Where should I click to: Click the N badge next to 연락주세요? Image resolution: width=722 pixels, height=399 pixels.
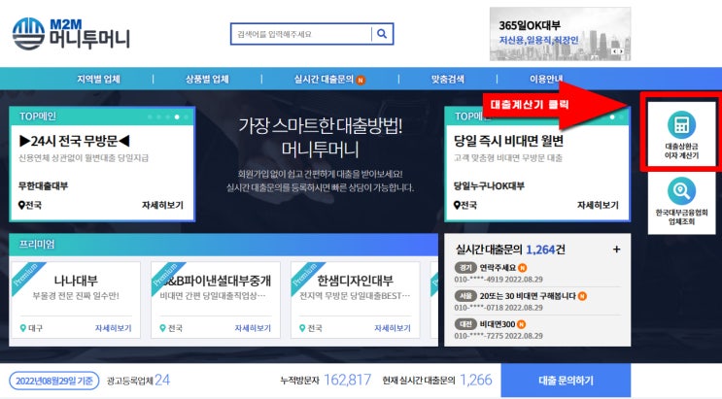pos(522,267)
